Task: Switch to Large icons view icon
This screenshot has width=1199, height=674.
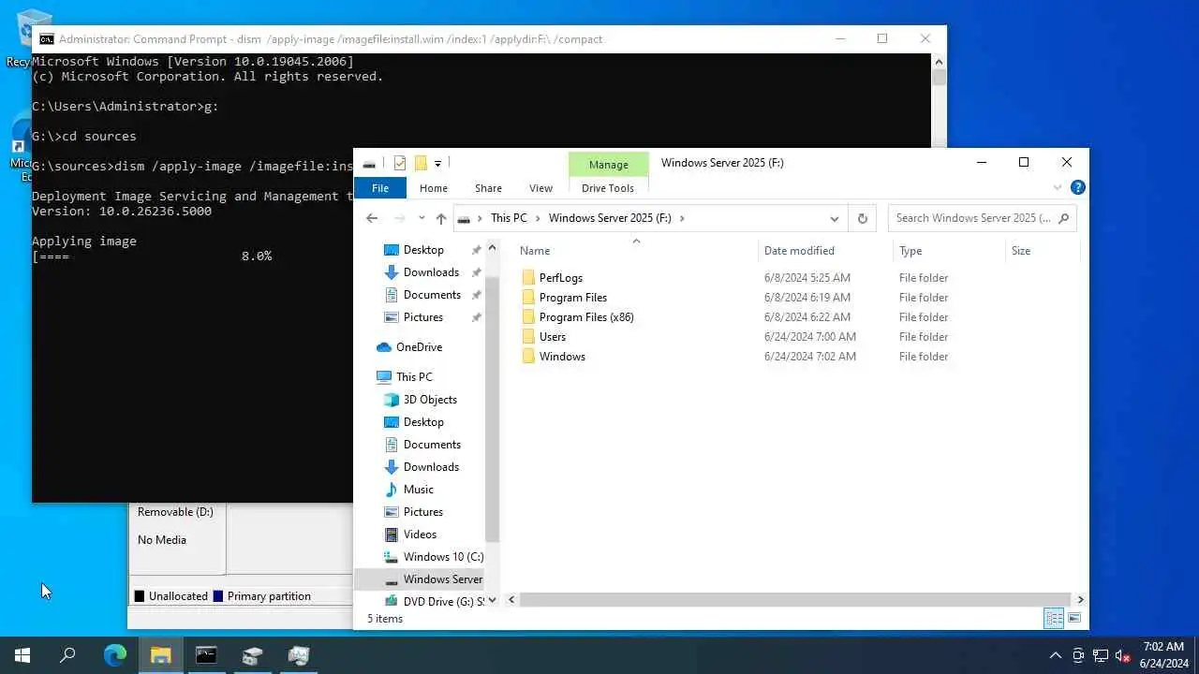Action: tap(1074, 618)
